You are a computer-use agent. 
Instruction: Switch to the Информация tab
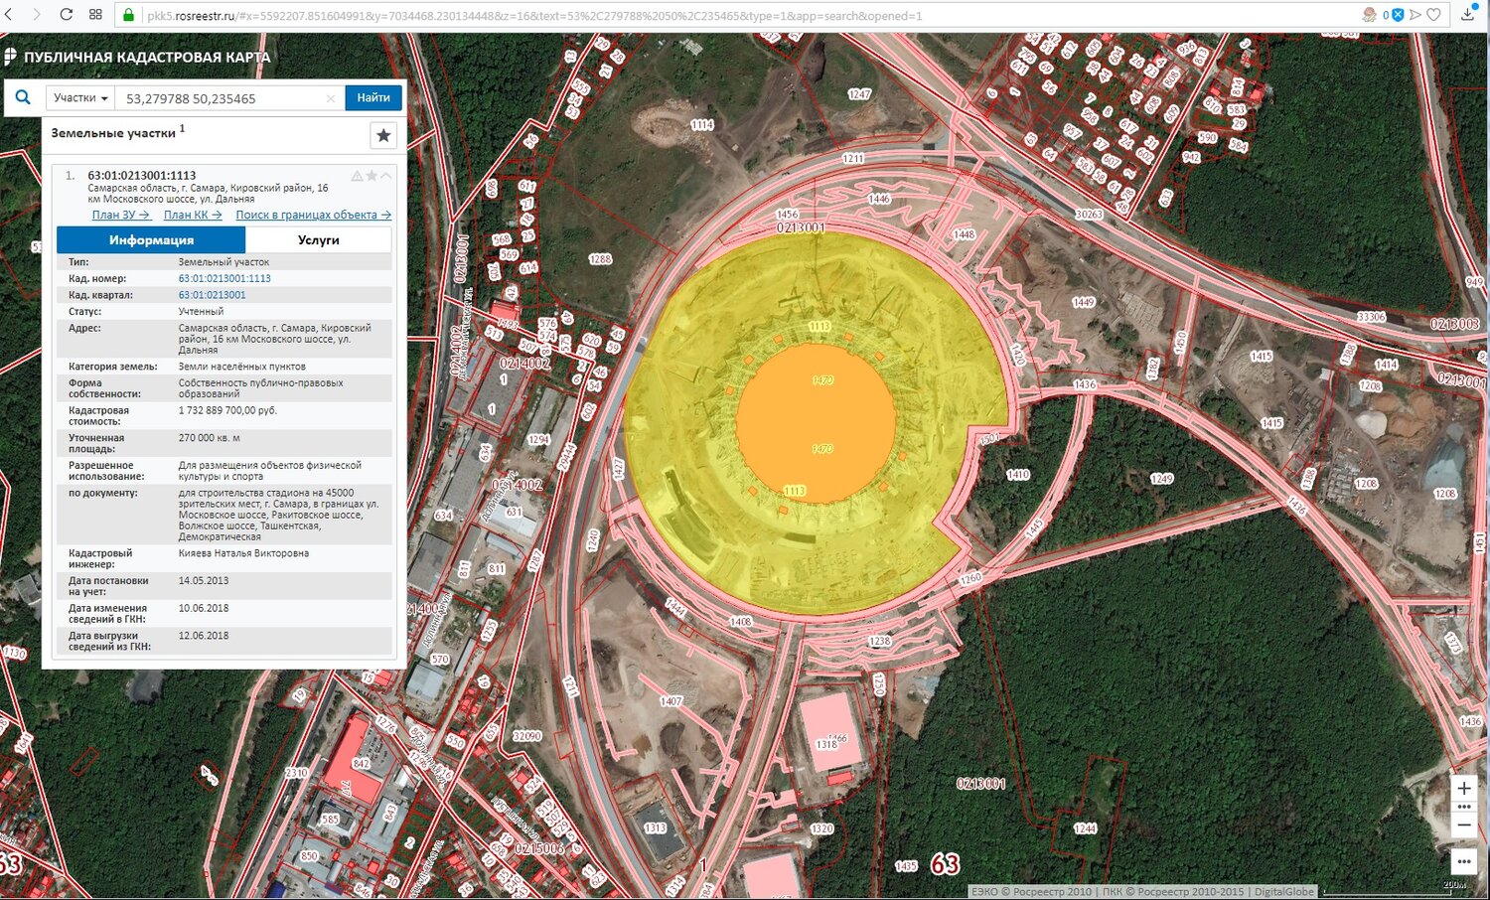151,239
